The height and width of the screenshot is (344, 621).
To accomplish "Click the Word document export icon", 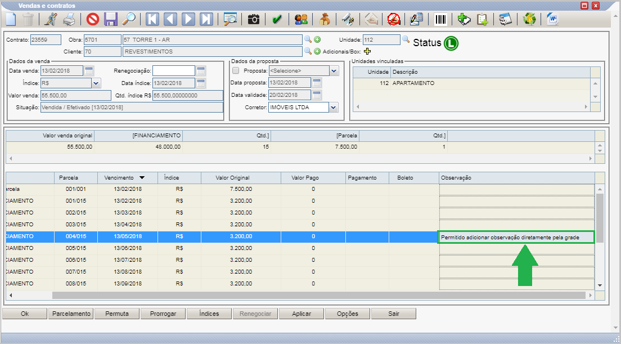I will [552, 19].
